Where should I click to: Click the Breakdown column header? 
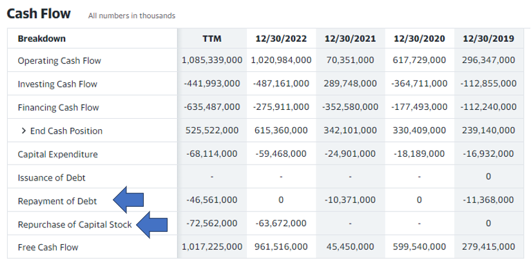click(42, 39)
